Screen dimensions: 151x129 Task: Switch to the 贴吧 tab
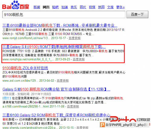pyautogui.click(x=55, y=7)
